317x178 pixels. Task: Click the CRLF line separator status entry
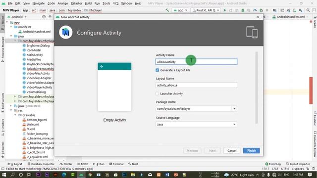point(275,169)
